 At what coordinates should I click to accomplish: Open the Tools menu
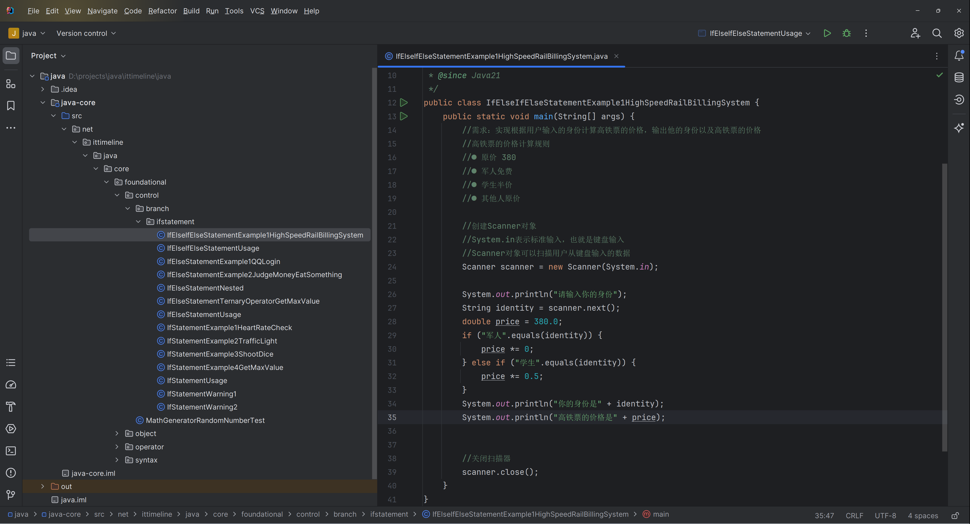(x=234, y=11)
